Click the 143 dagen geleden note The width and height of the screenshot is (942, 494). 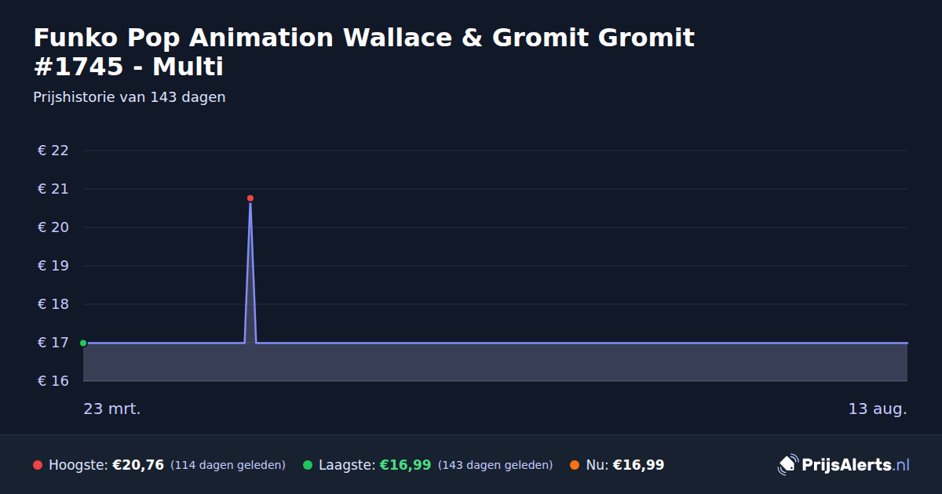pyautogui.click(x=495, y=465)
